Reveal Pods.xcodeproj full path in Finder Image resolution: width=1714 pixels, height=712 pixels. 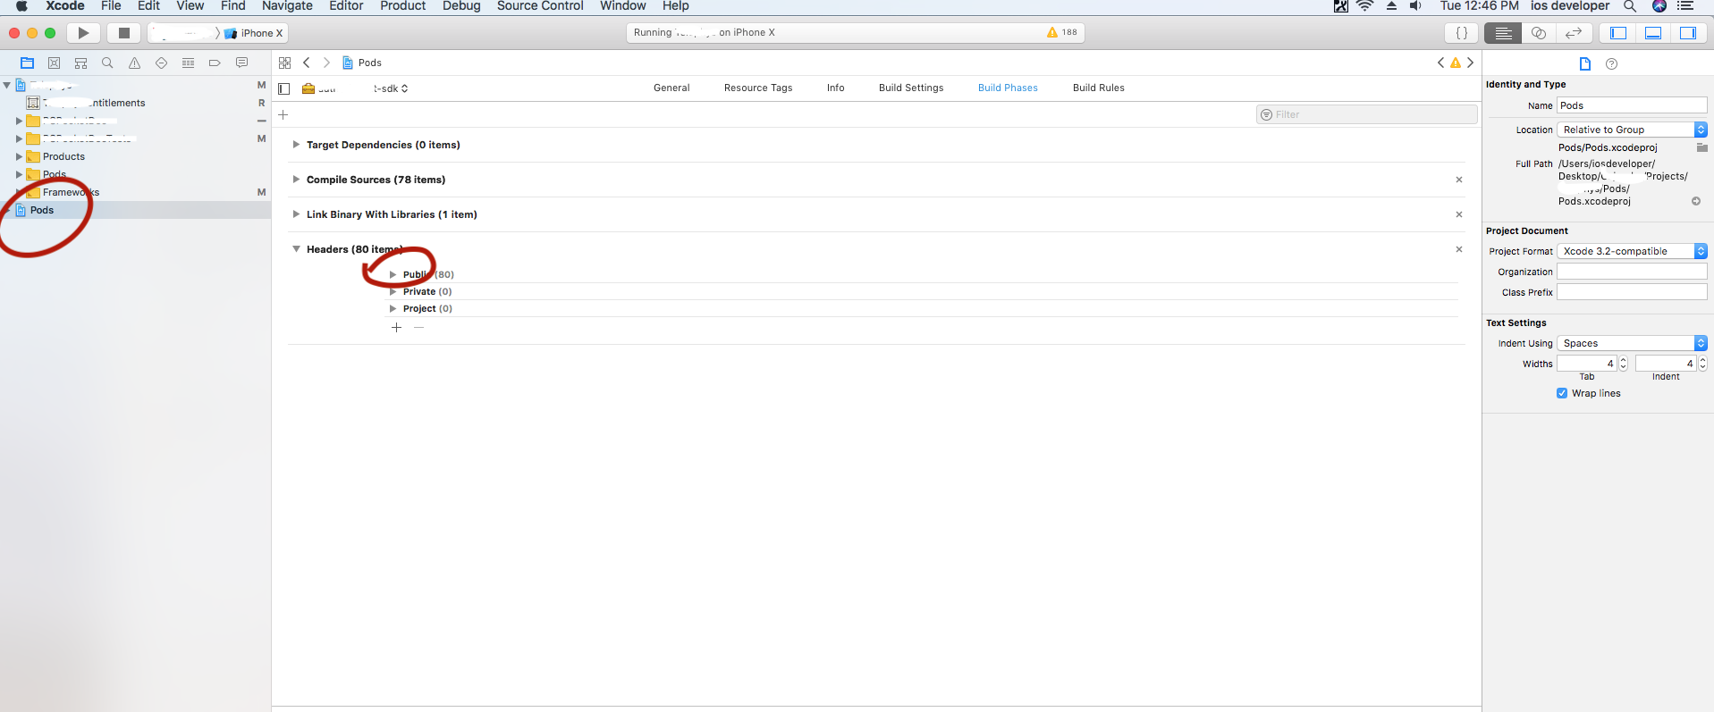pos(1696,201)
